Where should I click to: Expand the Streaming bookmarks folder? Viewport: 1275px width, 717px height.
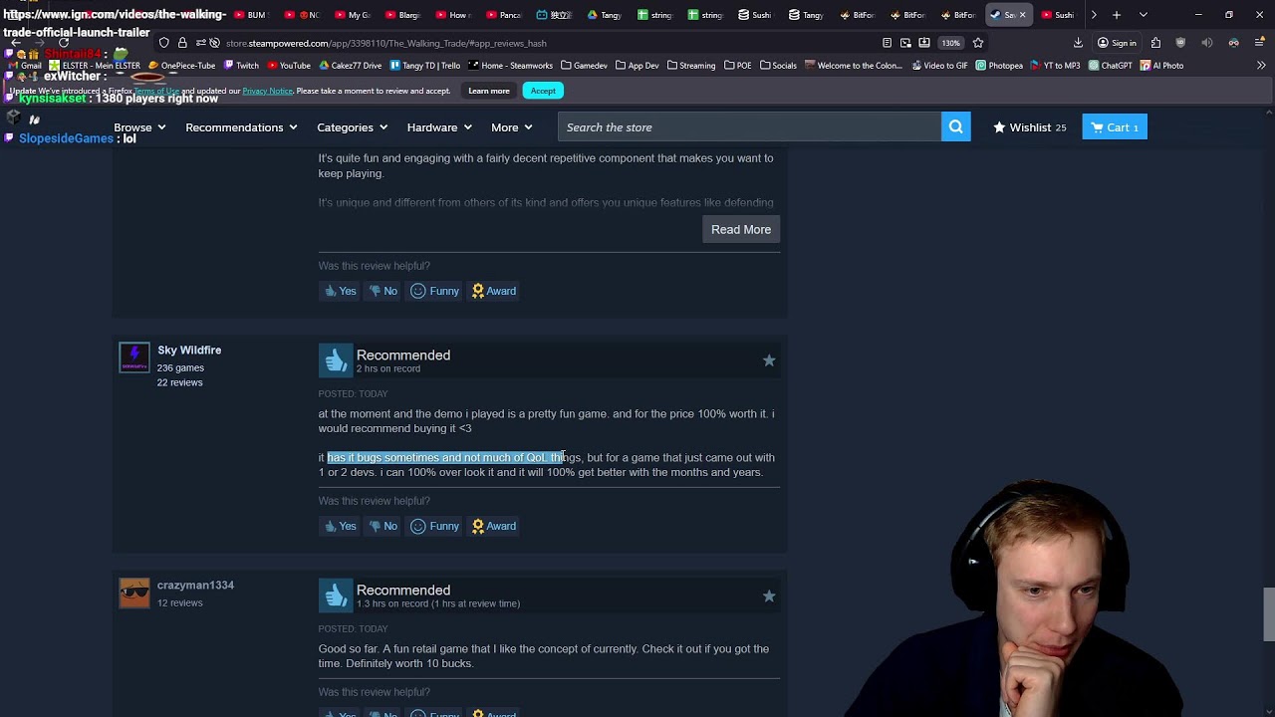[691, 66]
